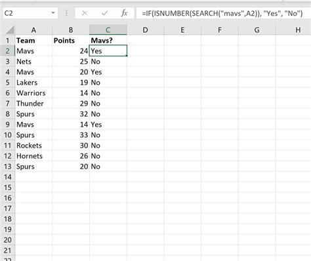Click the points value 19
Image resolution: width=311 pixels, height=261 pixels.
click(71, 83)
